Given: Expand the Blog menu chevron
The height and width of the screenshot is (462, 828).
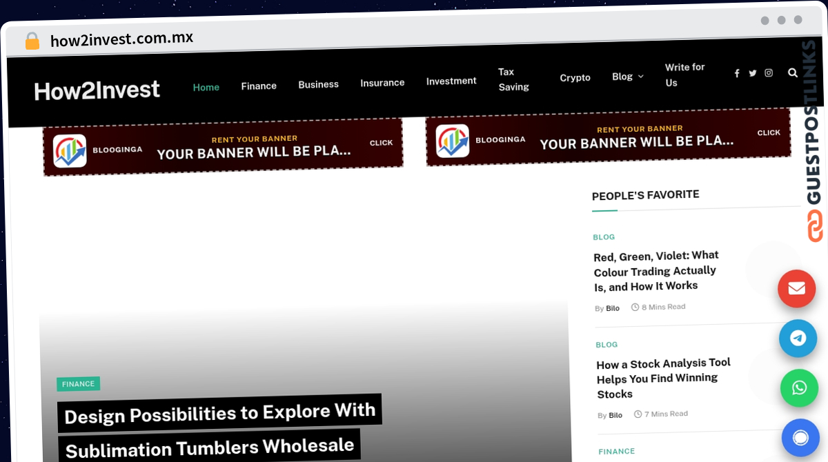Looking at the screenshot, I should 641,77.
